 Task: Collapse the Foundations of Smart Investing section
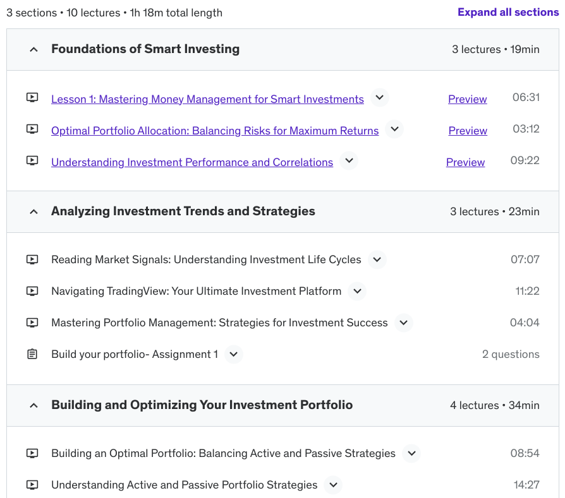(34, 49)
